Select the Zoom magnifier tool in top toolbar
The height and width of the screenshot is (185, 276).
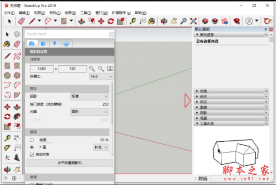coord(184,21)
